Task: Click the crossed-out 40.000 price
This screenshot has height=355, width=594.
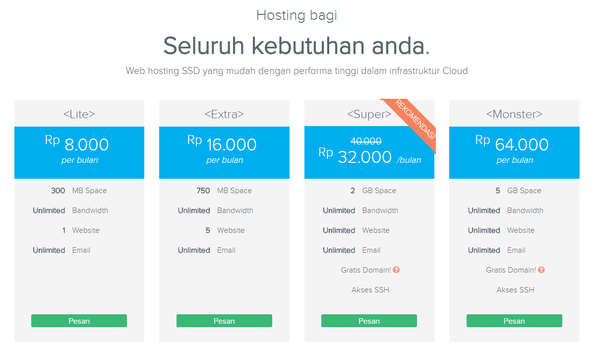Action: point(365,141)
